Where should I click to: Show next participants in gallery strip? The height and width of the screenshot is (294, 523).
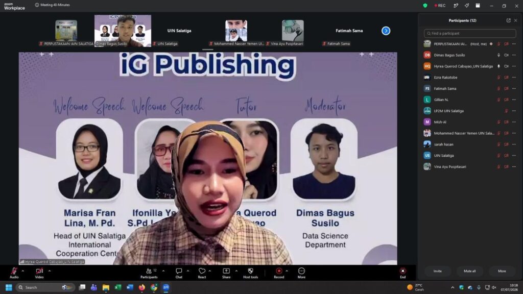(x=386, y=31)
